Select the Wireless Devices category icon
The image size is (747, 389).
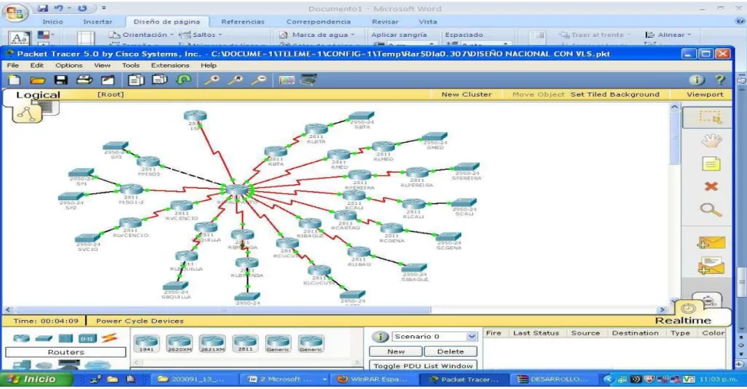(87, 338)
